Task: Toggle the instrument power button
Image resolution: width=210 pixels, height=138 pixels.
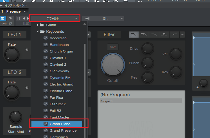Action: click(x=3, y=19)
